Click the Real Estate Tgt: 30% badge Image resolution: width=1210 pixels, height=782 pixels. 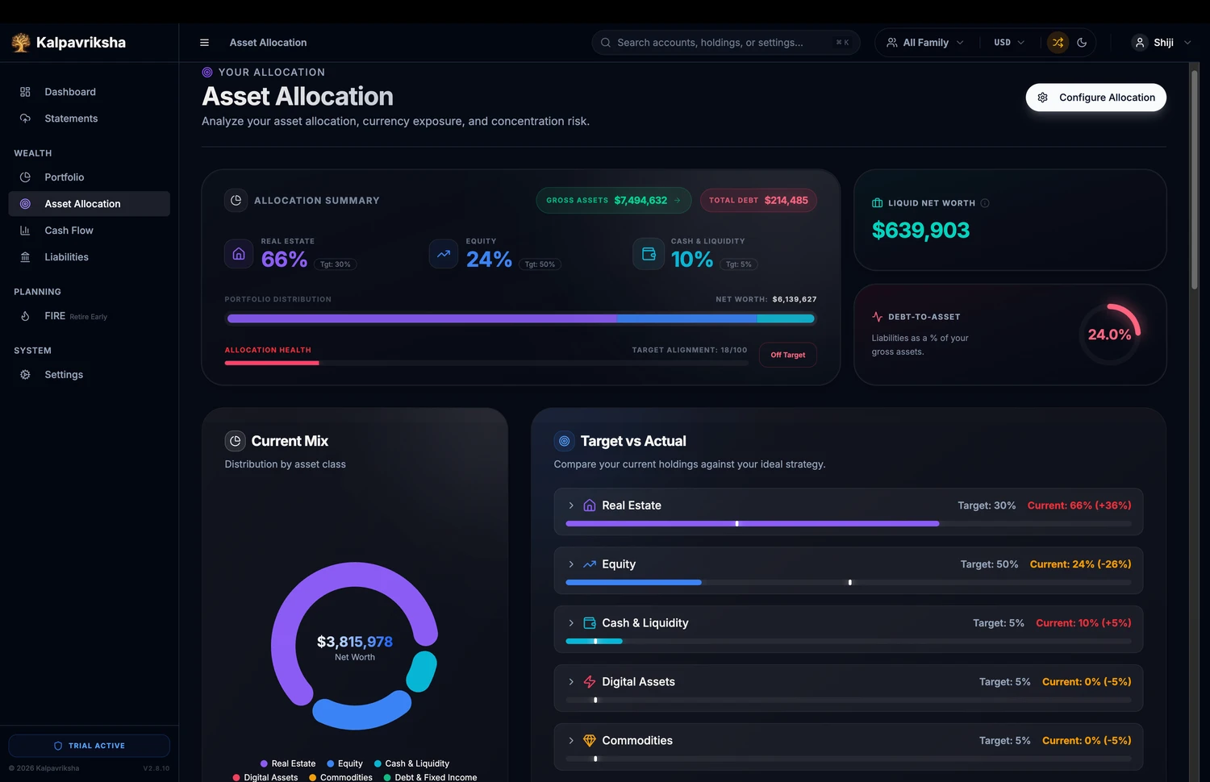(x=336, y=264)
